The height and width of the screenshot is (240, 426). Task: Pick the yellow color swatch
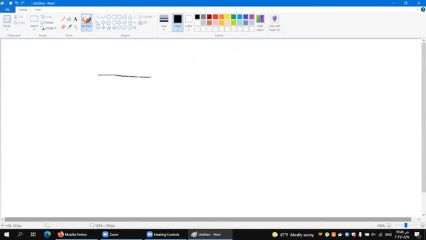(x=228, y=17)
